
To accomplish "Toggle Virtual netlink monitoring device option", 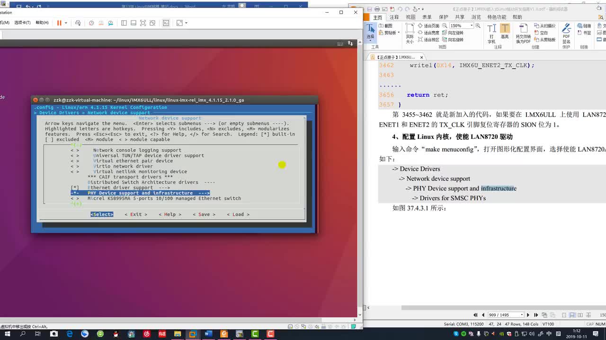I will point(129,171).
